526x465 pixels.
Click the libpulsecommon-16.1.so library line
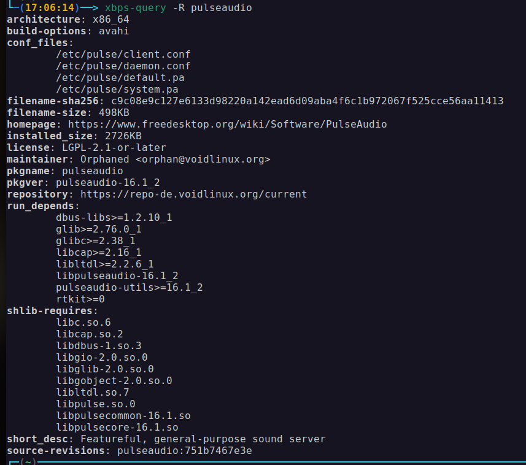pyautogui.click(x=123, y=415)
